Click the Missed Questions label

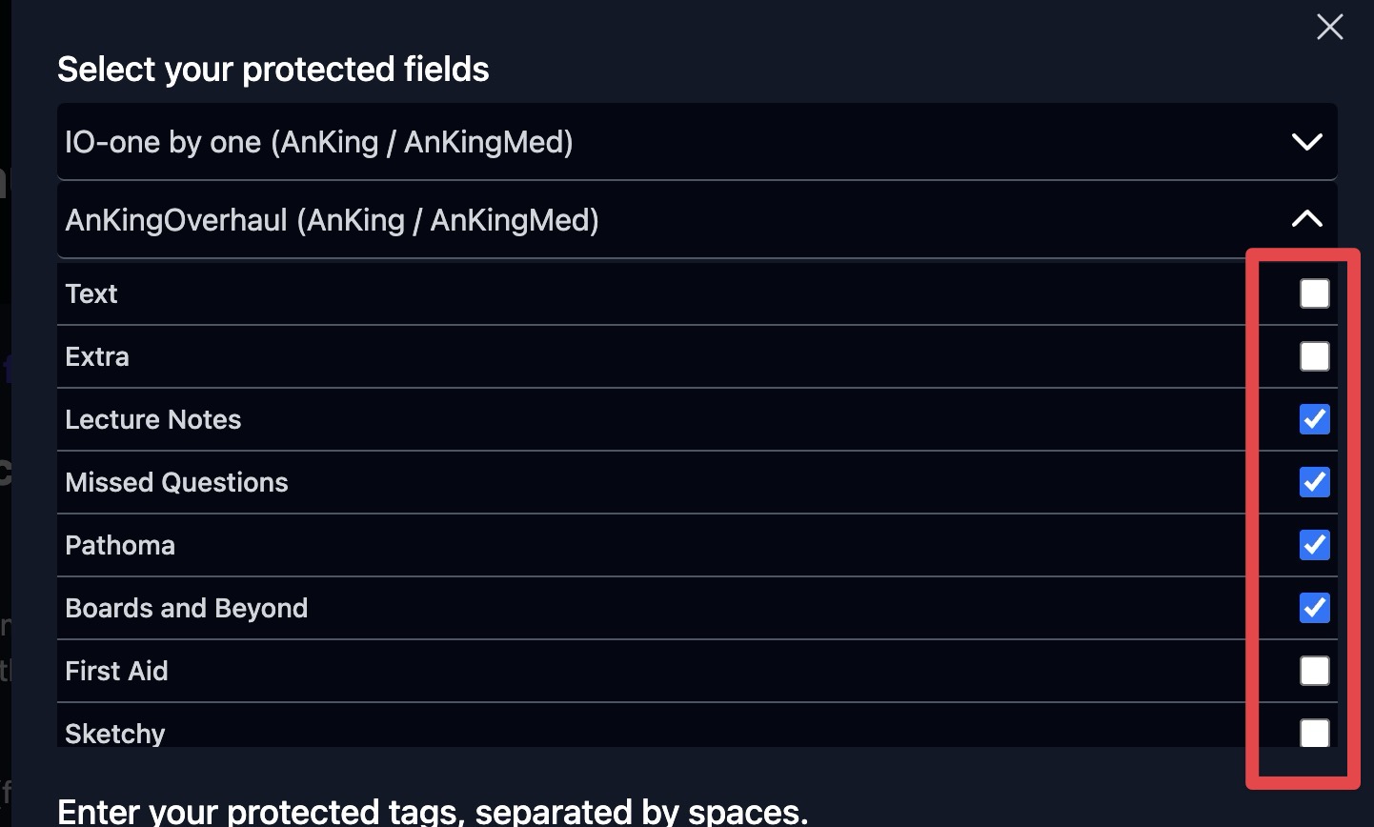pyautogui.click(x=176, y=482)
